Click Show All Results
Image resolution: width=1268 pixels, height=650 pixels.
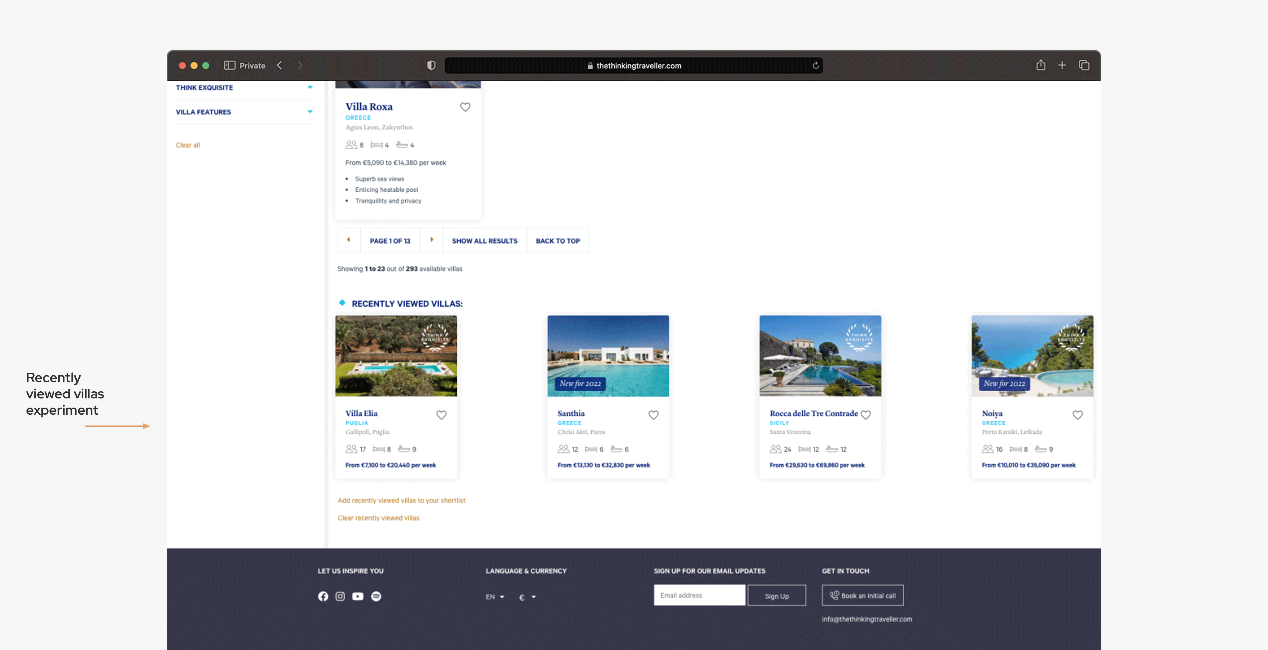pos(484,241)
